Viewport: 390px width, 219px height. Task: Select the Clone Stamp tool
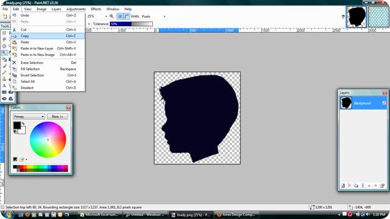click(x=4, y=79)
